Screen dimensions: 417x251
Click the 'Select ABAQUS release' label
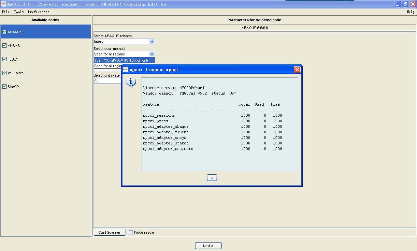[x=113, y=36]
